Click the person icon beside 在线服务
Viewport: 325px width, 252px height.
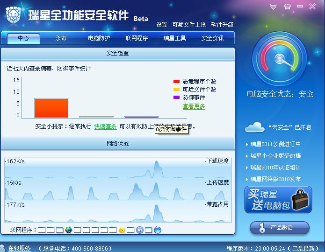(2, 248)
